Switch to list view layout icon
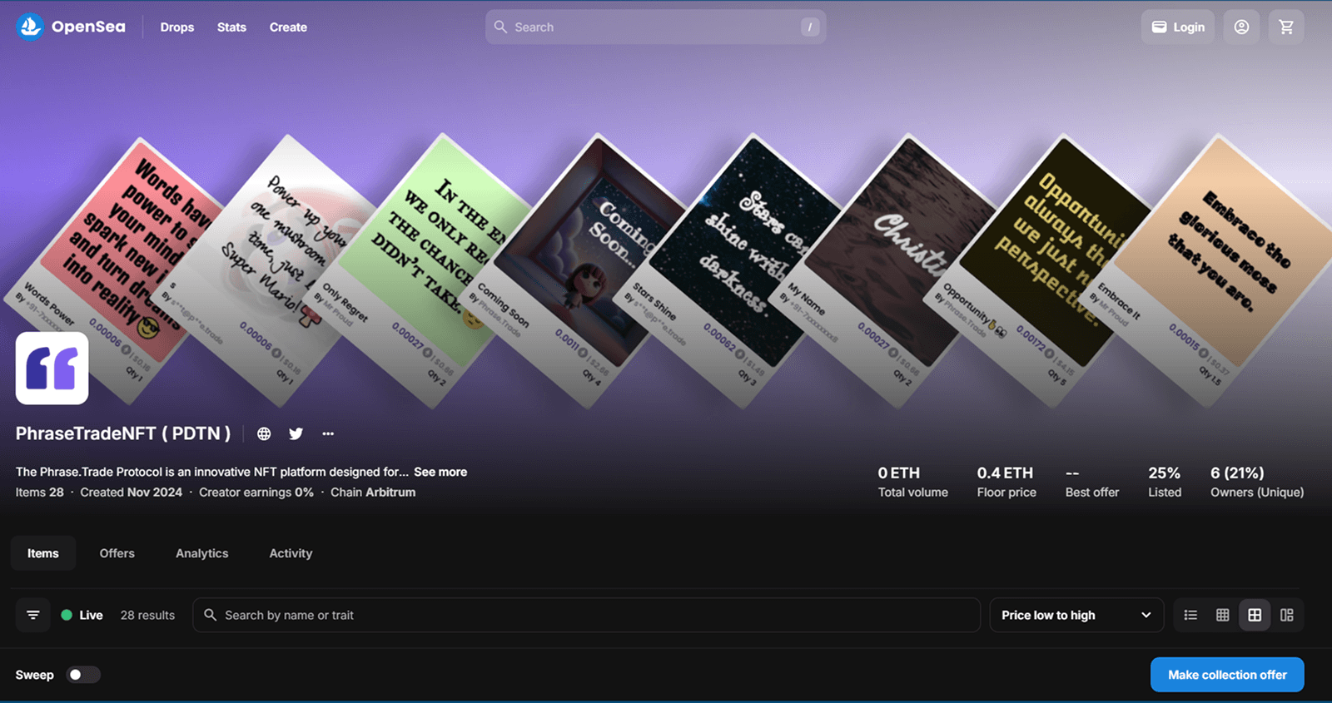 (x=1190, y=615)
